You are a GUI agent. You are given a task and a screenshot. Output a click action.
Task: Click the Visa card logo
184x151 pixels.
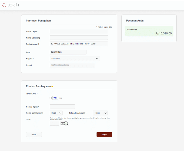click(x=55, y=98)
